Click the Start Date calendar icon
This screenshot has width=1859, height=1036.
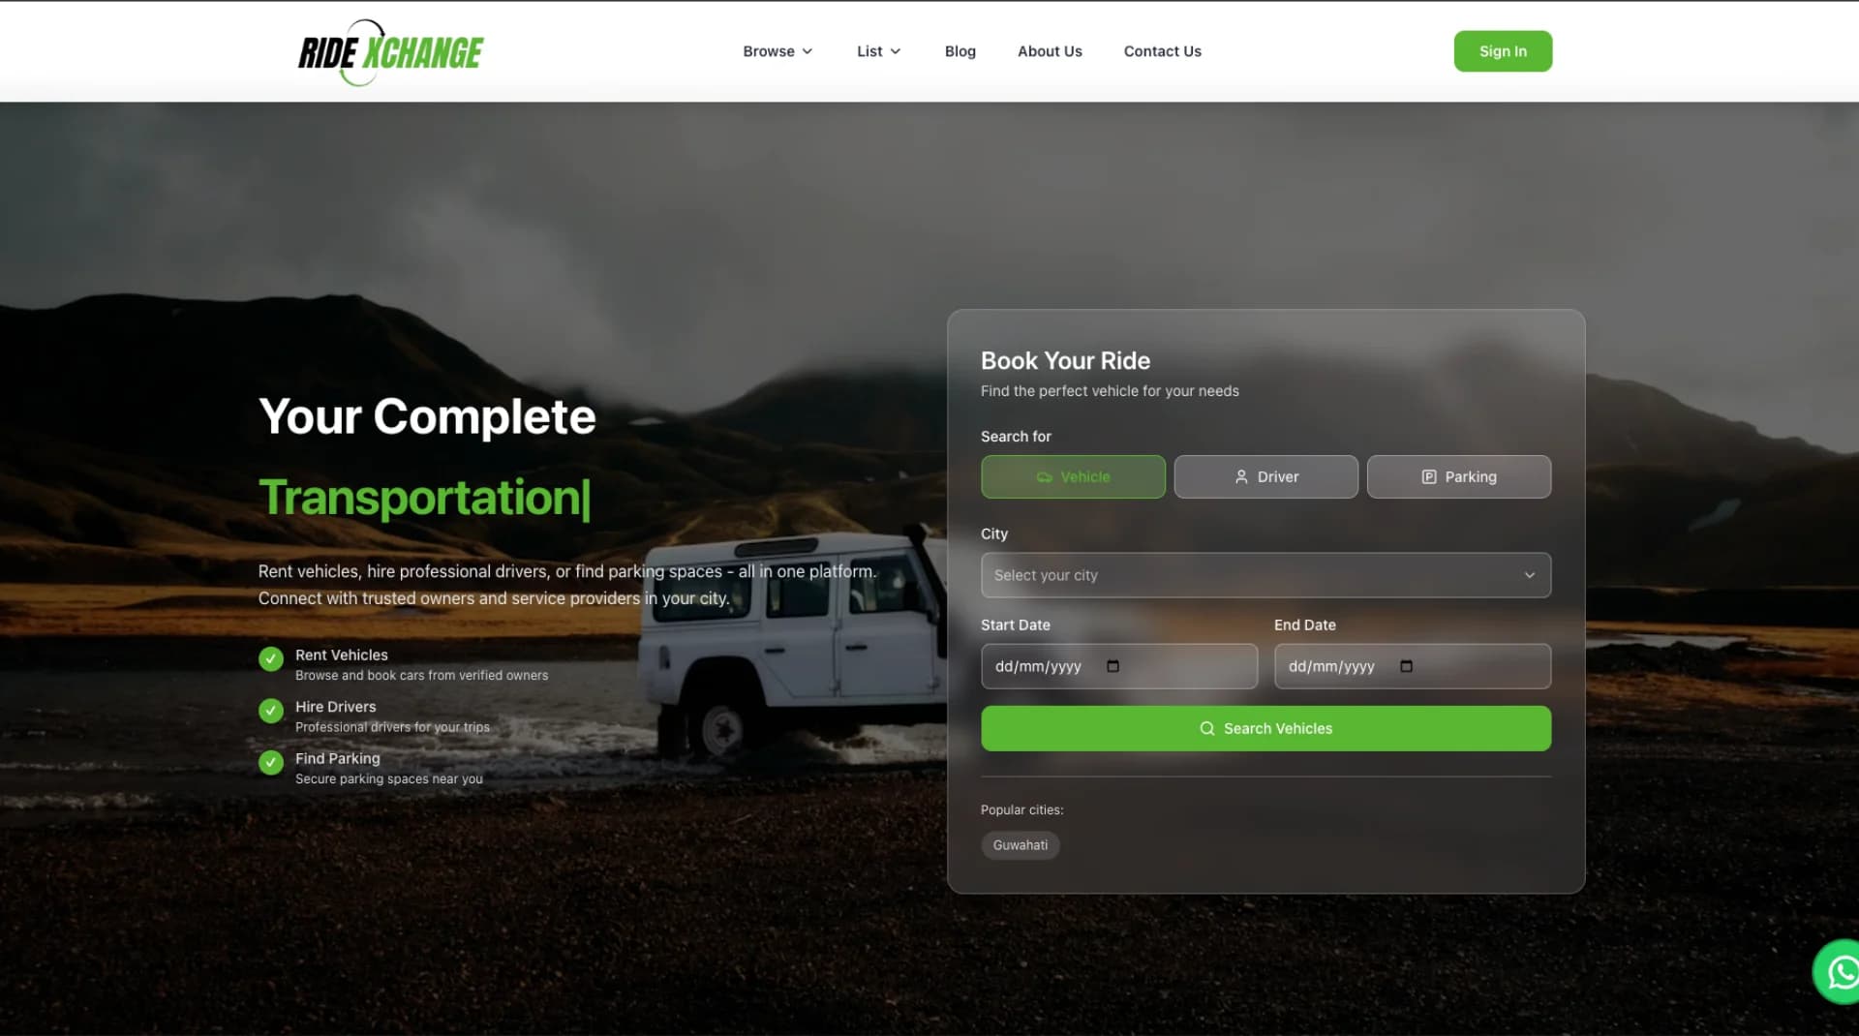point(1112,666)
